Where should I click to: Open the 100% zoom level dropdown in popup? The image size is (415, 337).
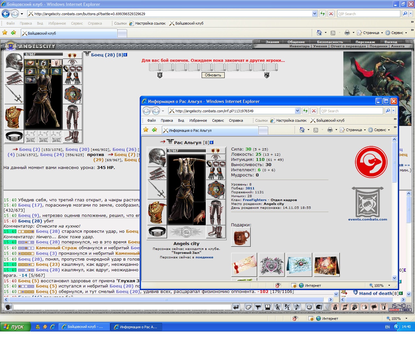coord(389,286)
